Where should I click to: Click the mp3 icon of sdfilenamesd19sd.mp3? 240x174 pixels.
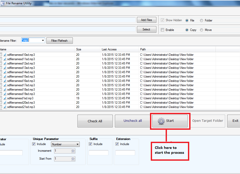pyautogui.click(x=5, y=94)
